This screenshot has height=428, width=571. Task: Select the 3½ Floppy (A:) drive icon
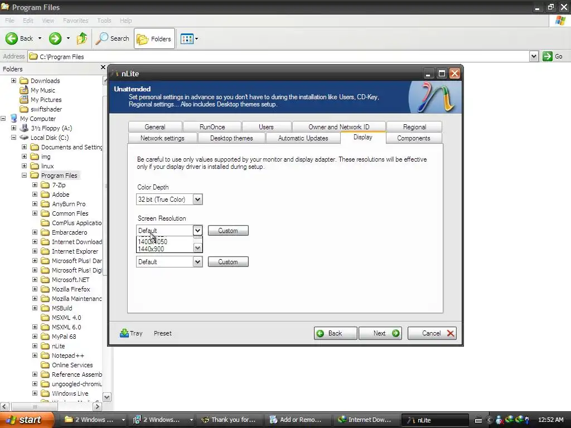24,128
